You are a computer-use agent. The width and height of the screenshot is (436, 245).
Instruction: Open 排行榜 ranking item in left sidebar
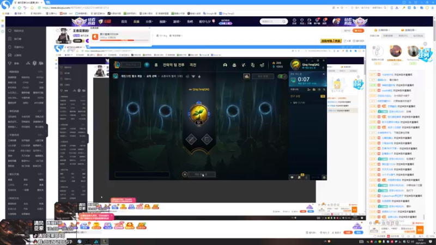point(16,39)
